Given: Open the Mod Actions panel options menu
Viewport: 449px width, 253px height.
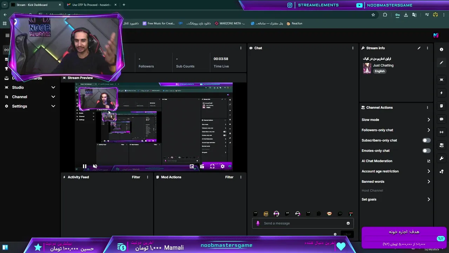Looking at the screenshot, I should (x=241, y=177).
